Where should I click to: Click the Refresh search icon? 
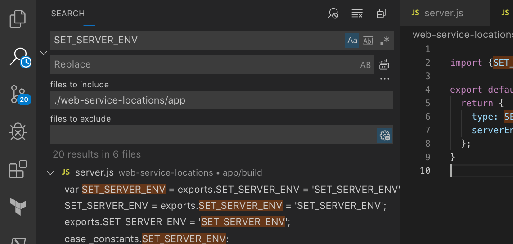(333, 14)
